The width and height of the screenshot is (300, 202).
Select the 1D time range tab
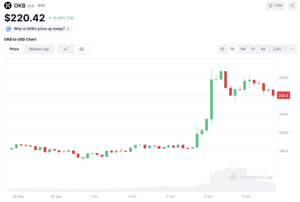tap(222, 49)
